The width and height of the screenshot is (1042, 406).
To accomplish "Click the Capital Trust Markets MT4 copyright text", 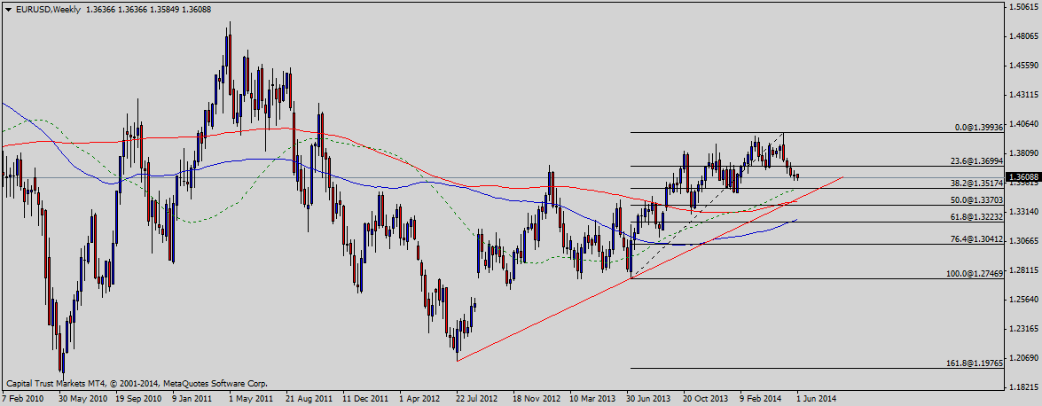I will tap(137, 384).
